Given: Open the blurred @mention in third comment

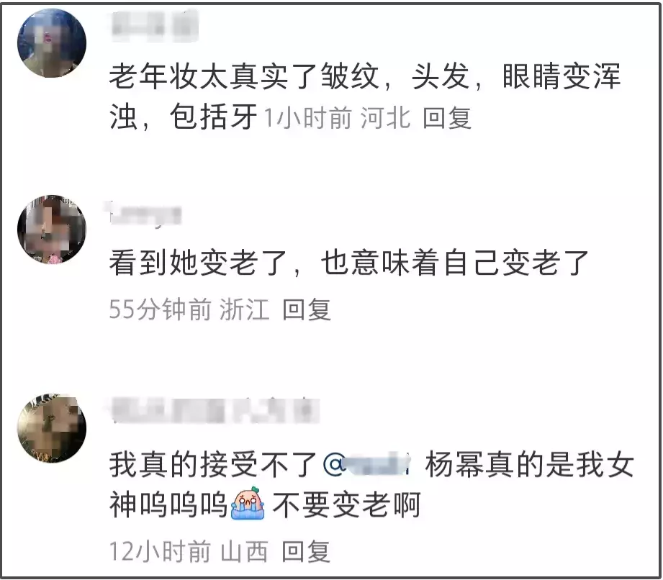Looking at the screenshot, I should pyautogui.click(x=366, y=464).
